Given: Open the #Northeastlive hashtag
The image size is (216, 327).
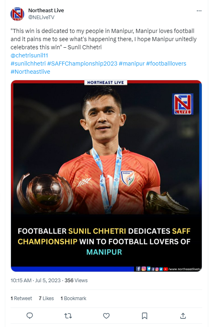Looking at the screenshot, I should 31,72.
